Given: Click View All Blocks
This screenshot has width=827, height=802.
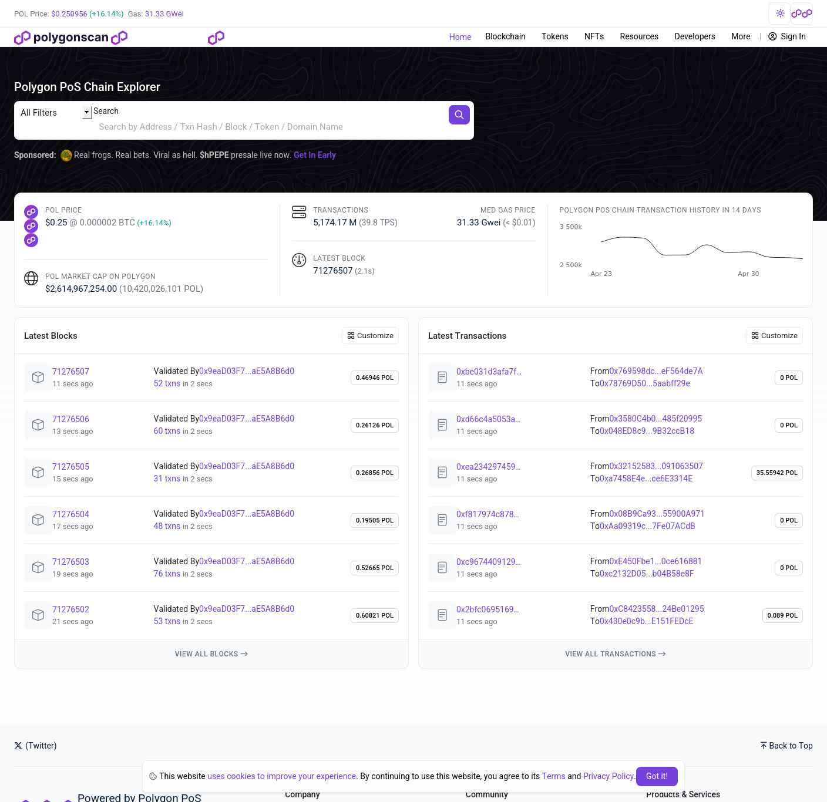Looking at the screenshot, I should coord(211,654).
